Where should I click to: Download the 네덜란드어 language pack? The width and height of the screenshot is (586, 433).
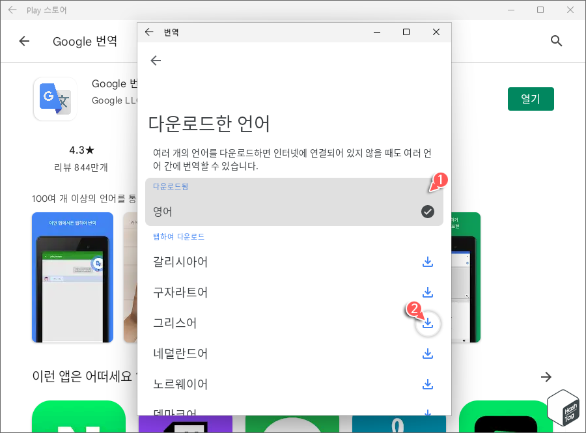click(428, 354)
